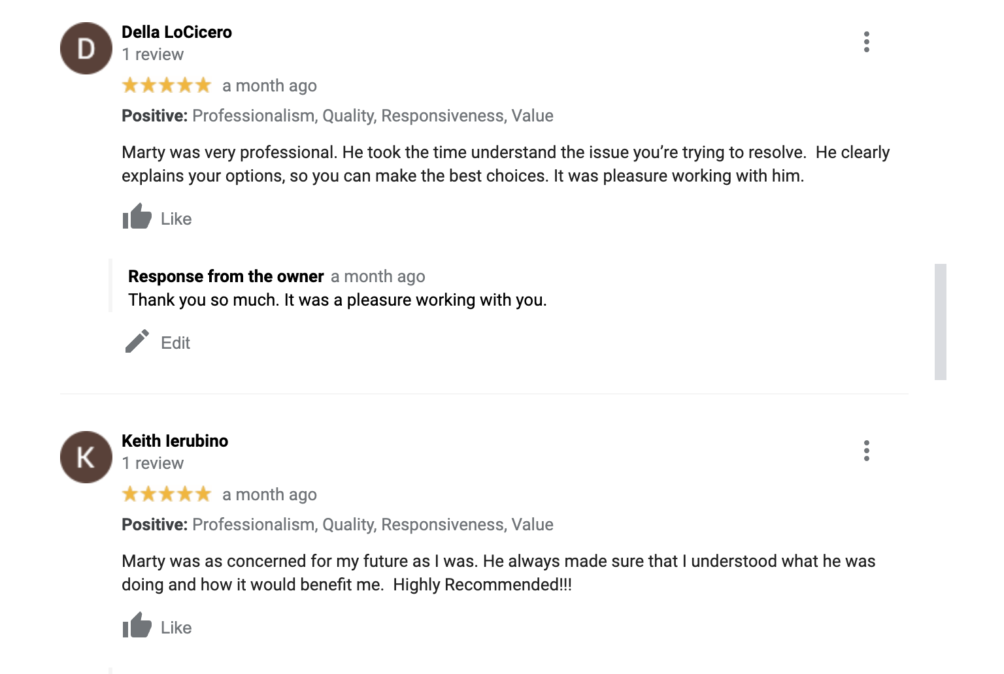
Task: Open Della LoCicero's reviewer name link
Action: [176, 32]
